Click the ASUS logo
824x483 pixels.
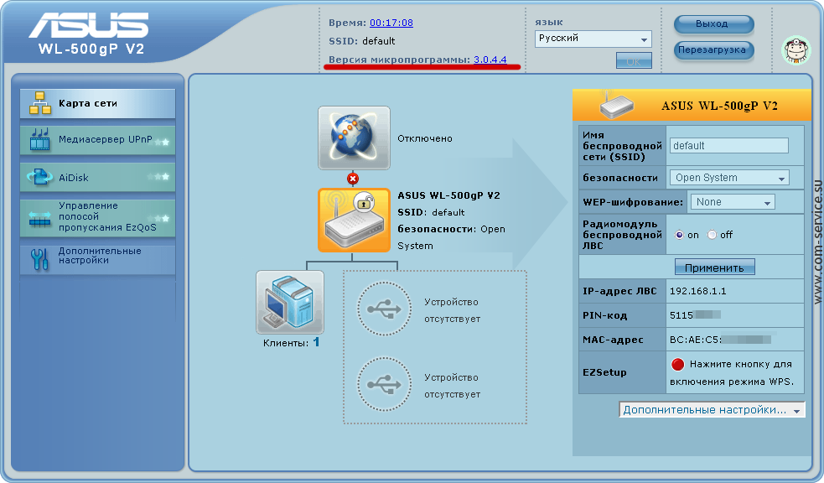click(88, 24)
